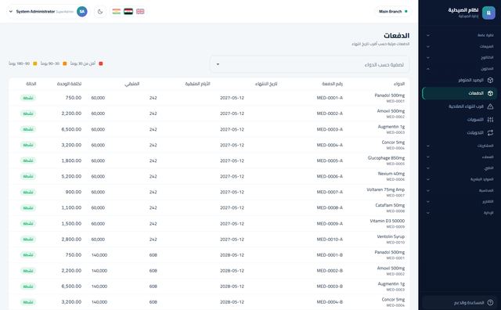
Task: Open the تصفية حسب الدواء filter dropdown
Action: [310, 64]
